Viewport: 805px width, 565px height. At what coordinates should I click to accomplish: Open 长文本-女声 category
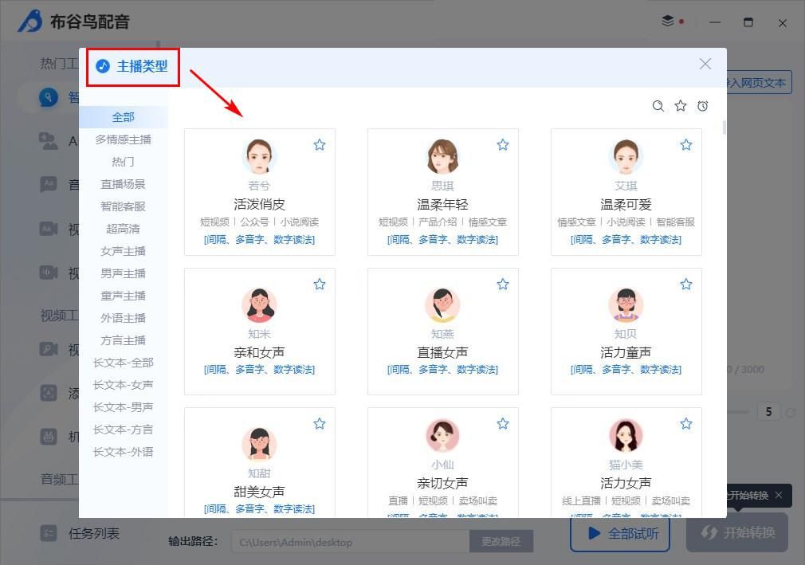[124, 385]
